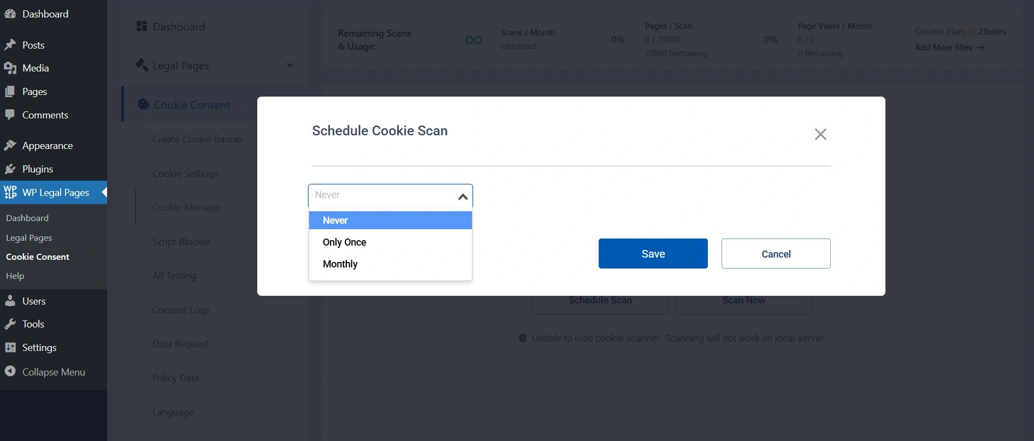Open the AB Testing menu entry
1034x441 pixels.
coord(174,276)
